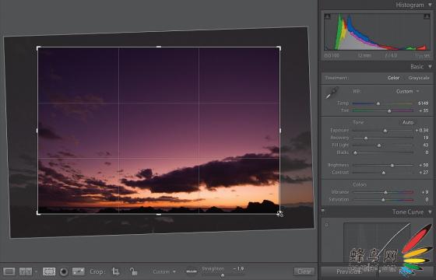Toggle shadow clipping indicator in histogram

pos(328,16)
